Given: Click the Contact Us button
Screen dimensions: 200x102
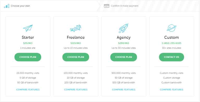Looking at the screenshot, I should click(x=172, y=57).
